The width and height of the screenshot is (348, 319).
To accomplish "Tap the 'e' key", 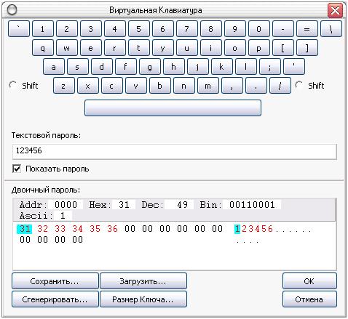I will point(91,48).
